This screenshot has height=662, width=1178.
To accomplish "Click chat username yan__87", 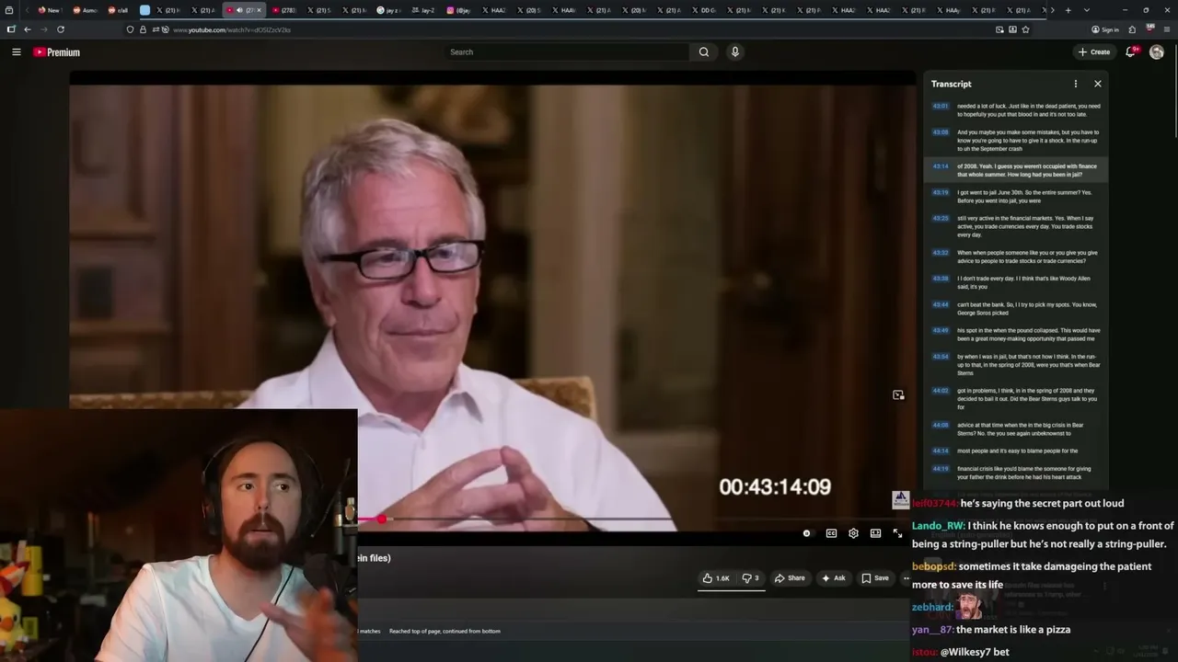I will pos(931,630).
